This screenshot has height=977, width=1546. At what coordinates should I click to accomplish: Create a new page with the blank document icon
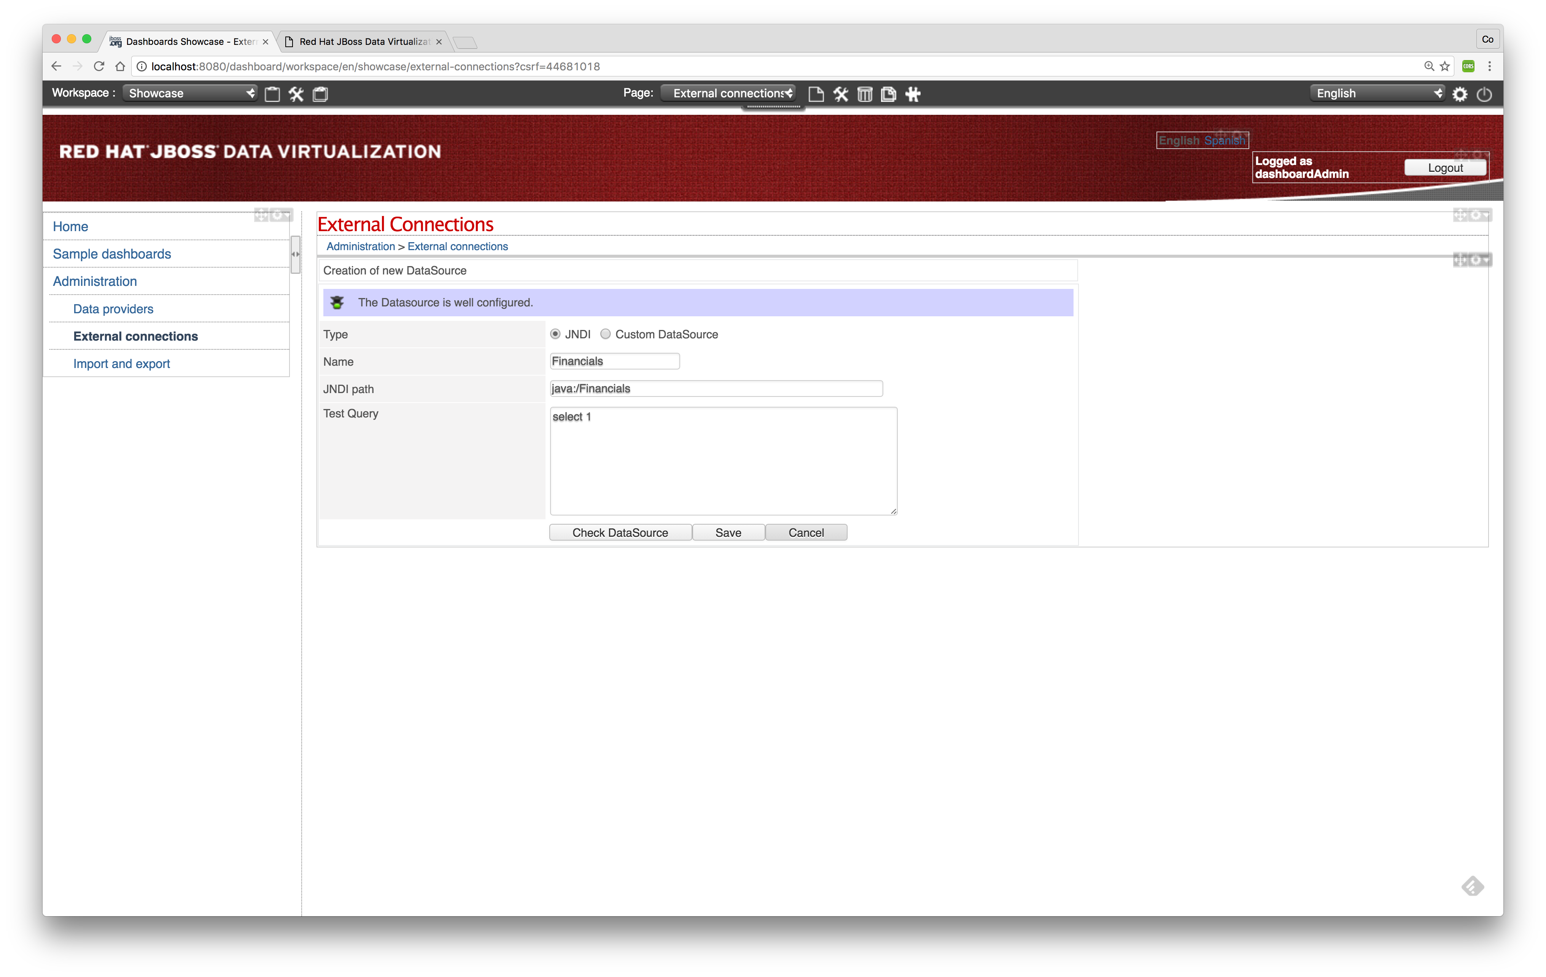(x=816, y=94)
